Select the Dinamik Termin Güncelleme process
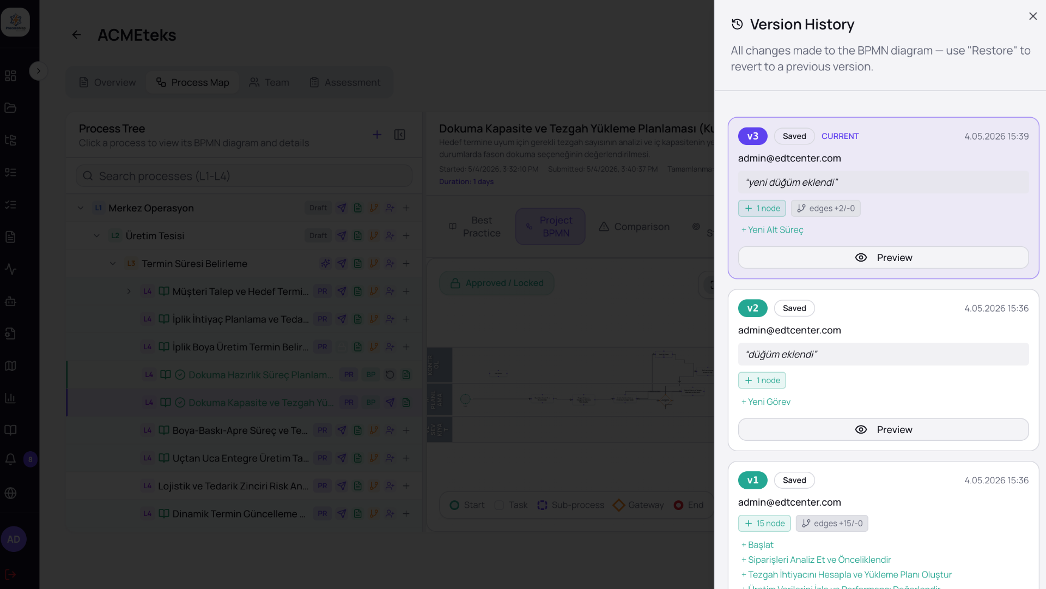This screenshot has width=1046, height=589. [239, 514]
